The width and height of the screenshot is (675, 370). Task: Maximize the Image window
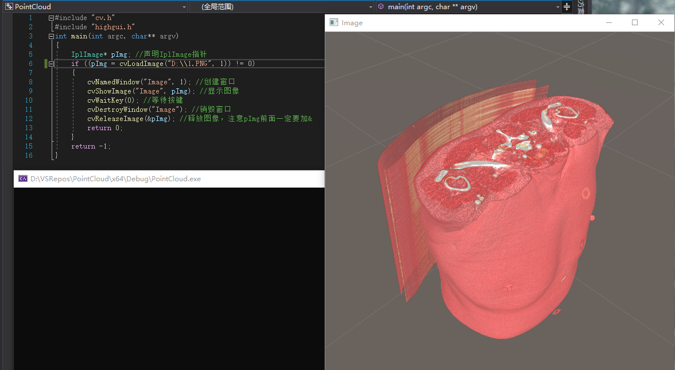pos(635,22)
